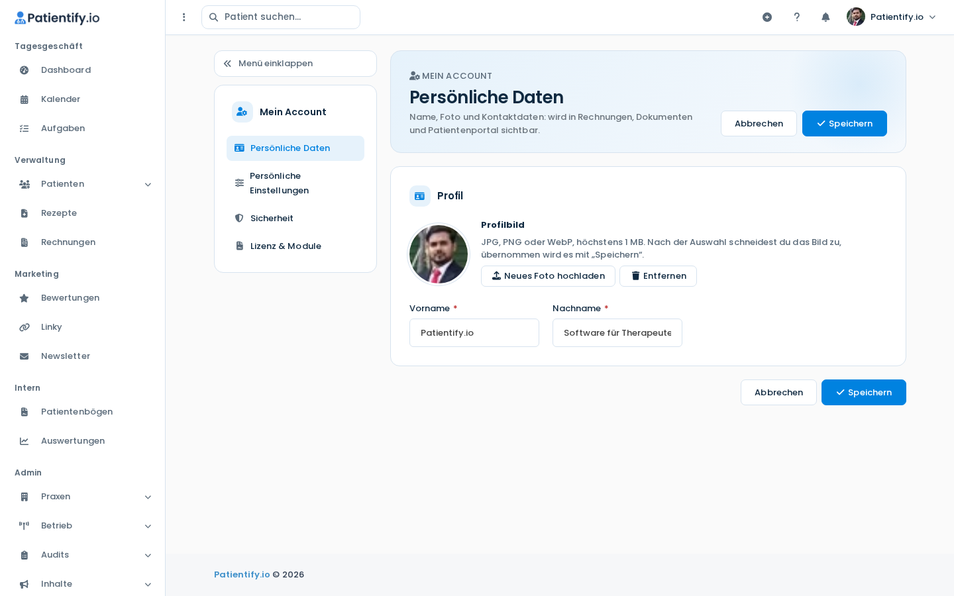Expand the Patienten submenu chevron
954x596 pixels.
pos(148,185)
